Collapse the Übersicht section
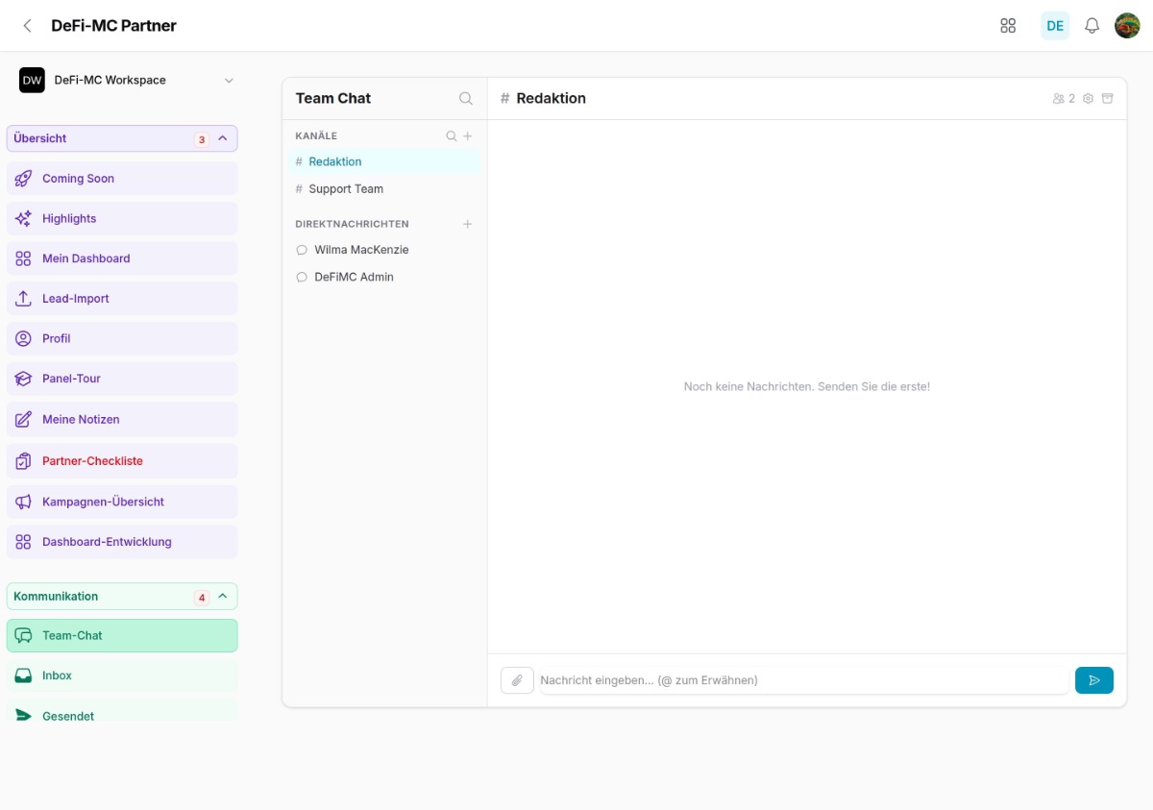The image size is (1153, 810). tap(122, 138)
